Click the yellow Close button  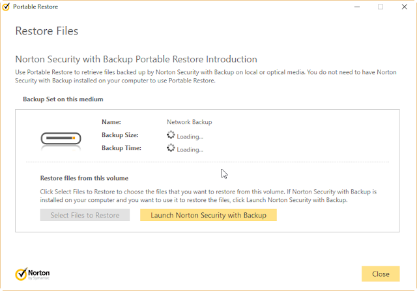pos(381,273)
